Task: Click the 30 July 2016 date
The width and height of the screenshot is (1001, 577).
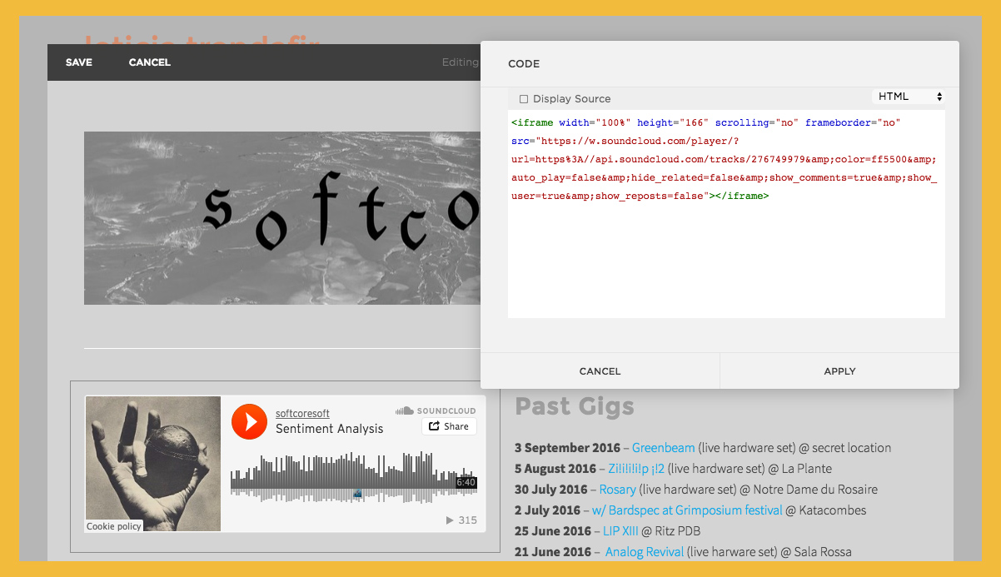Action: coord(550,490)
